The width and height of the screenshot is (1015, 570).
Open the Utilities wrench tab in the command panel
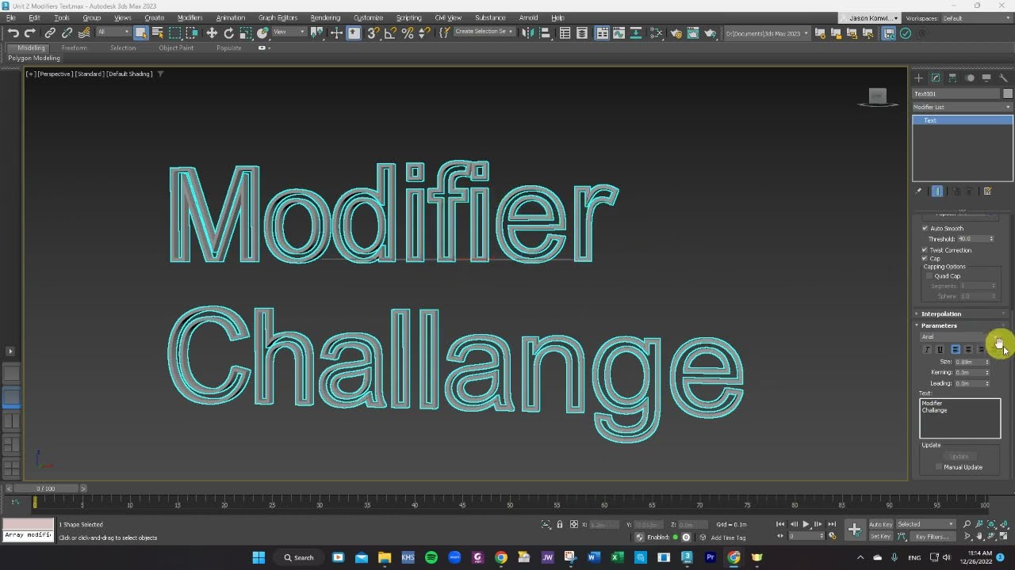[1004, 78]
